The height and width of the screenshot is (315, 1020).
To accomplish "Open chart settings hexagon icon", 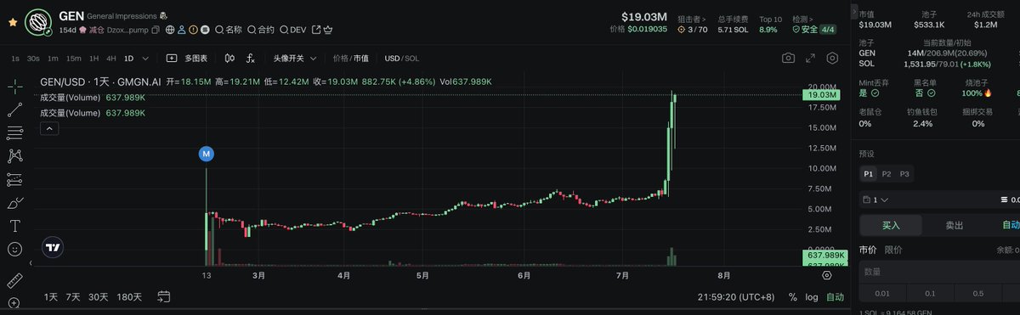I will click(832, 59).
